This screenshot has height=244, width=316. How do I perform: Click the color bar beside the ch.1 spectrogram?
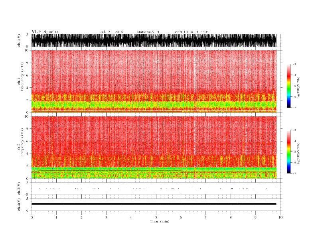pyautogui.click(x=288, y=86)
